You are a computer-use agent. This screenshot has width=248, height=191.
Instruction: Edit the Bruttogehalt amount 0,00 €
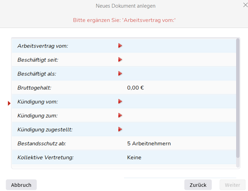pyautogui.click(x=135, y=88)
